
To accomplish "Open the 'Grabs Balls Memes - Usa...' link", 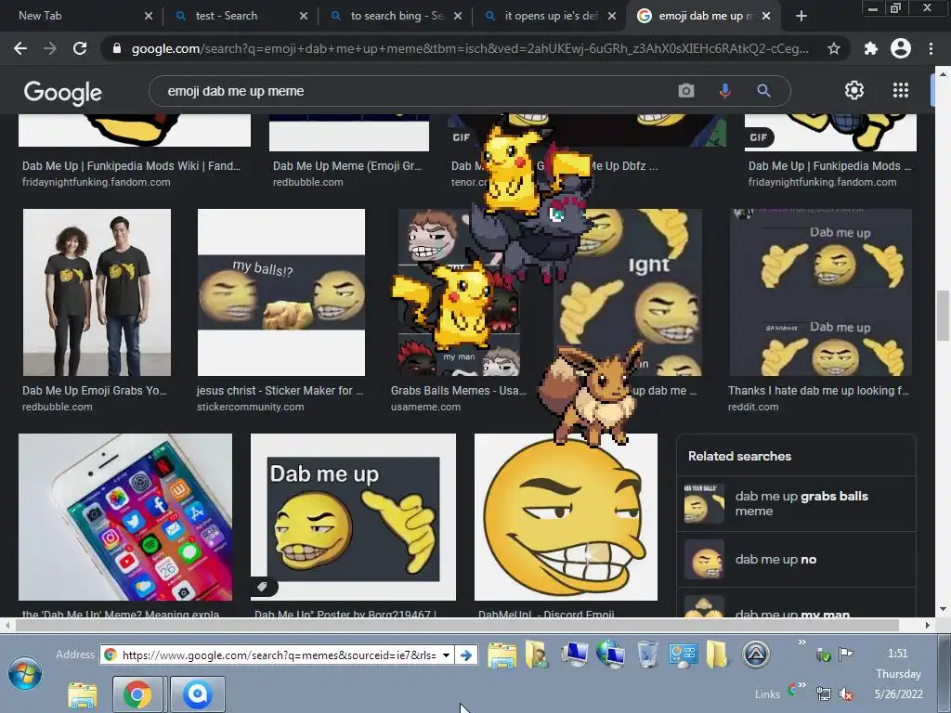I will (x=458, y=391).
